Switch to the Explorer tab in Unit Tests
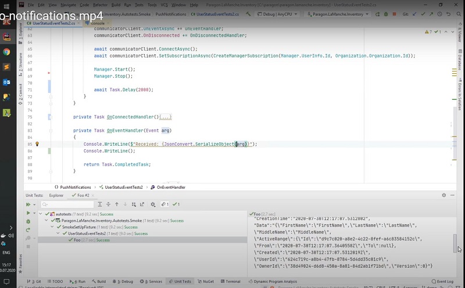This screenshot has height=288, width=465. click(x=56, y=196)
